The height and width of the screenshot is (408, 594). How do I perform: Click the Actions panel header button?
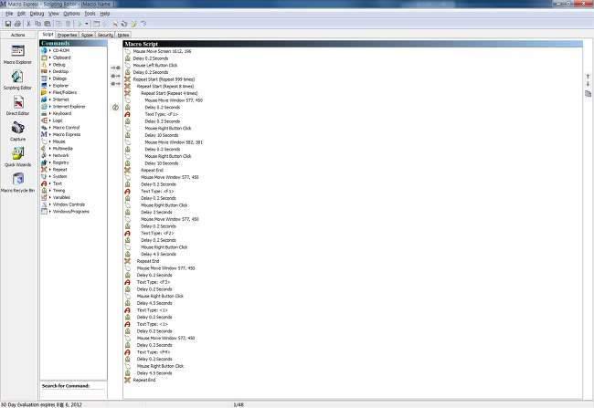(x=17, y=35)
